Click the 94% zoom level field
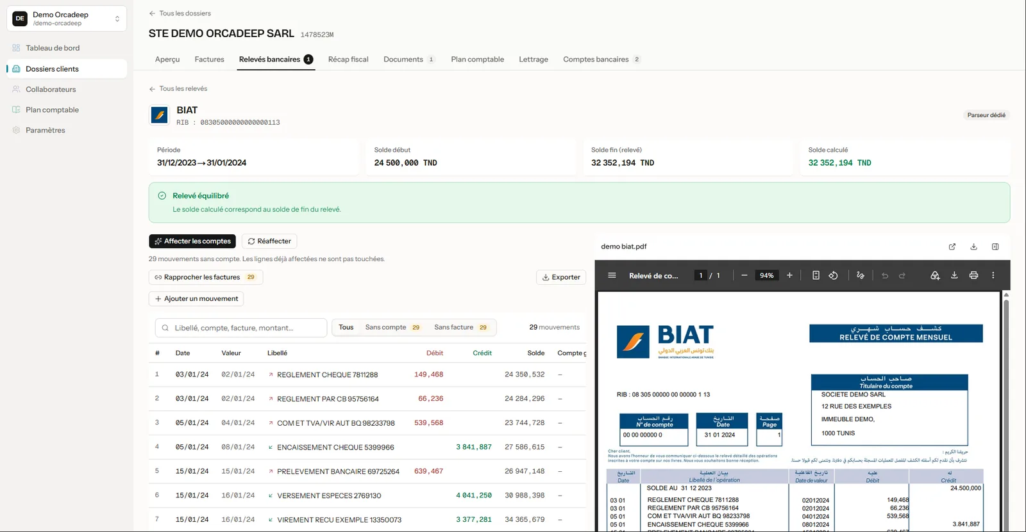Screen dimensions: 1026x532 tap(767, 275)
